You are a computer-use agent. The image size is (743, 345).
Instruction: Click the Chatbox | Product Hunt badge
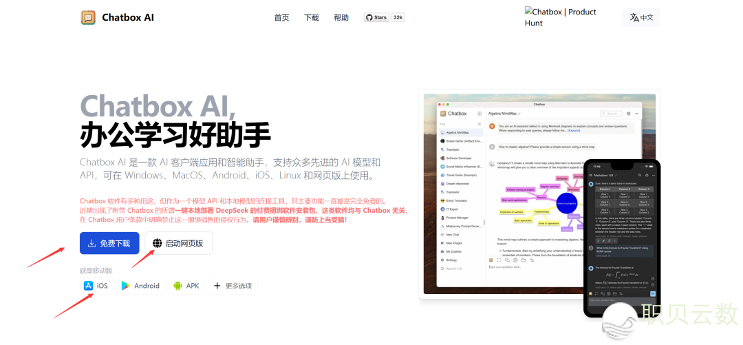(x=560, y=17)
